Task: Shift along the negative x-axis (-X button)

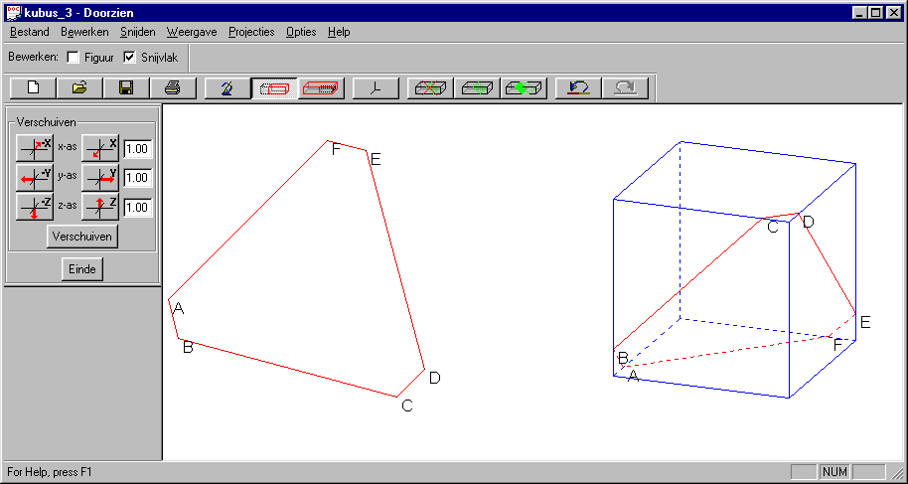Action: click(x=35, y=148)
